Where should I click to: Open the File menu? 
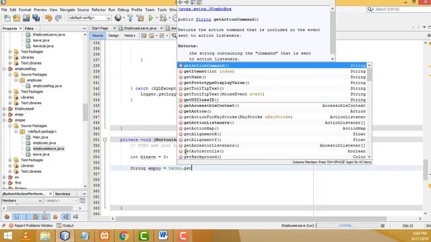pos(4,9)
